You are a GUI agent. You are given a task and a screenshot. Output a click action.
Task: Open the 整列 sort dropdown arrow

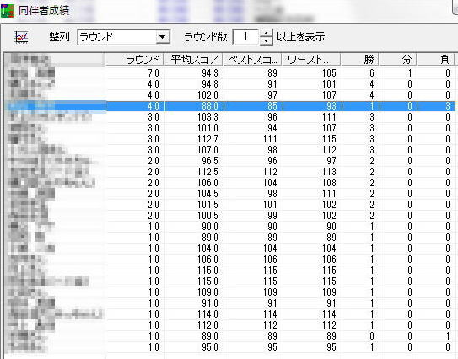[163, 37]
